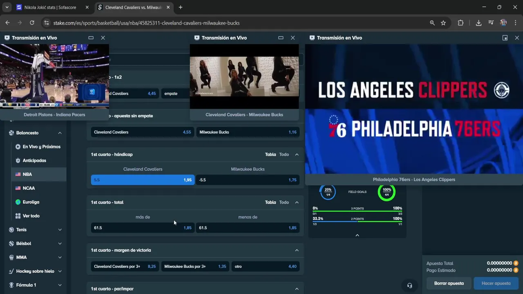Expand the Béisbol sidebar section
The width and height of the screenshot is (523, 294).
(x=60, y=243)
